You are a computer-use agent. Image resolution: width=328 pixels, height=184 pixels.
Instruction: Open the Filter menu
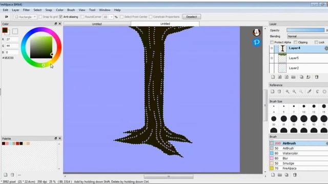coord(26,10)
